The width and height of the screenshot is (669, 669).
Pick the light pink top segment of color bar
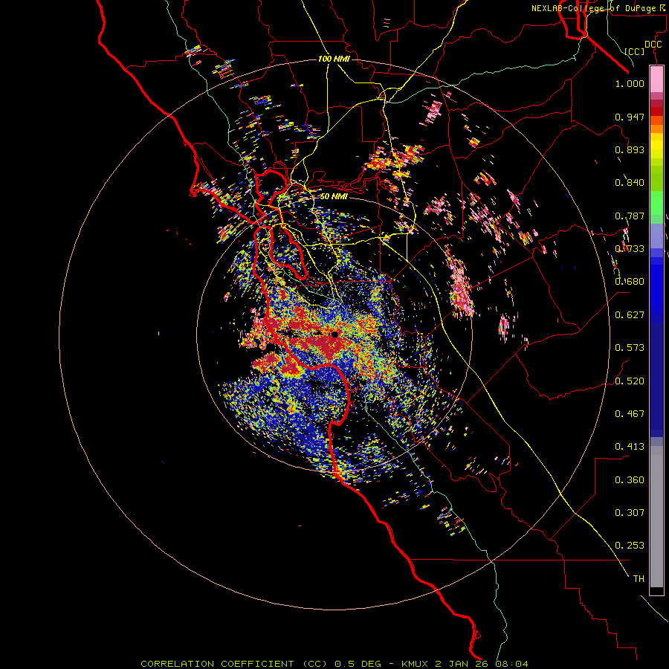[x=656, y=79]
